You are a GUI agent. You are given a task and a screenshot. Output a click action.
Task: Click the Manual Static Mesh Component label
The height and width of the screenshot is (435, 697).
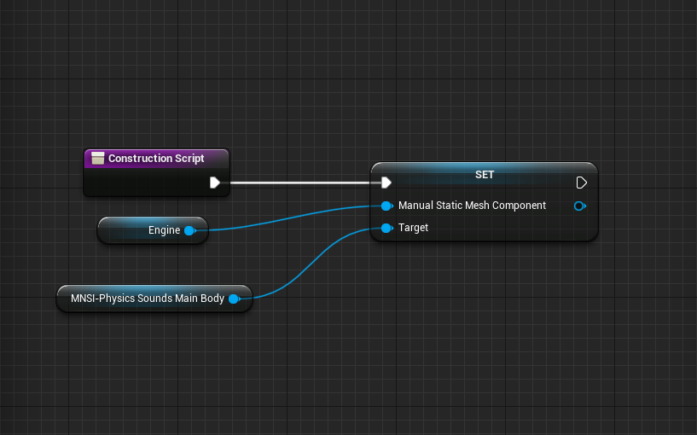pos(472,206)
